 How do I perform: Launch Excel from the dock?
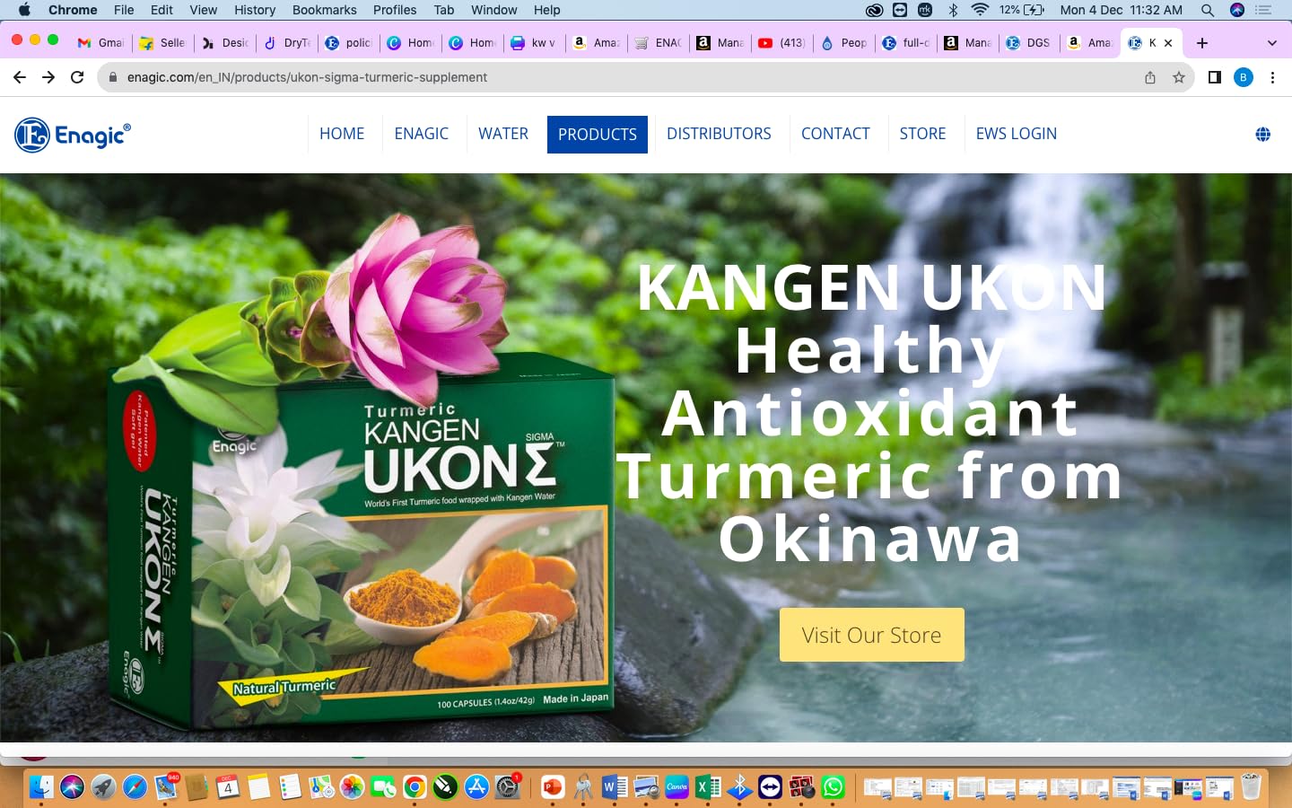[x=707, y=787]
